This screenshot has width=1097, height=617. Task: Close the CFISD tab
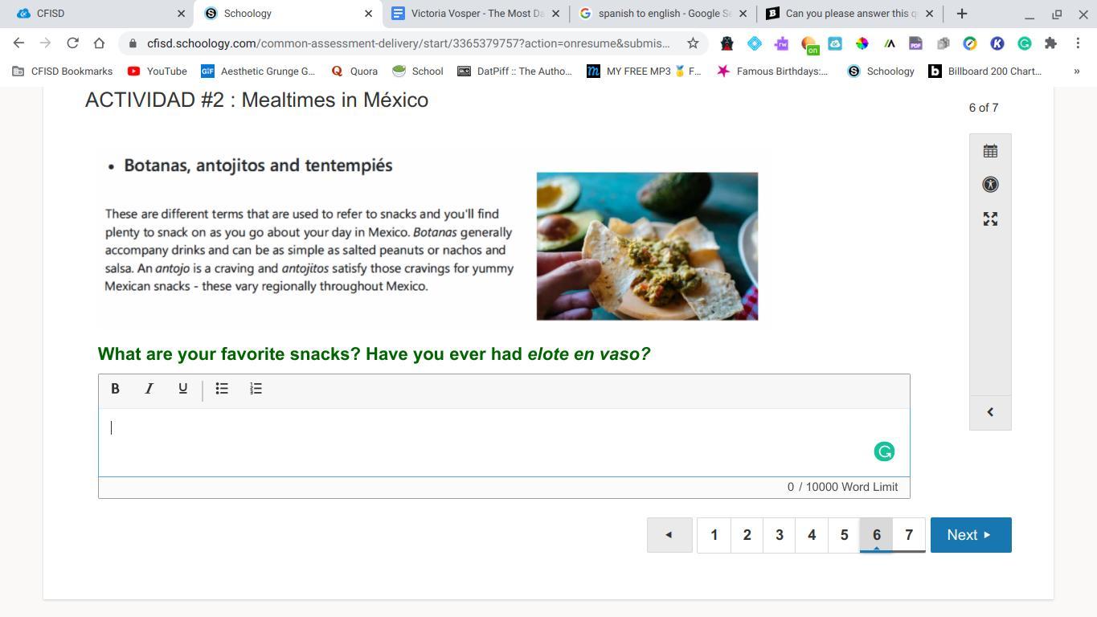[181, 14]
